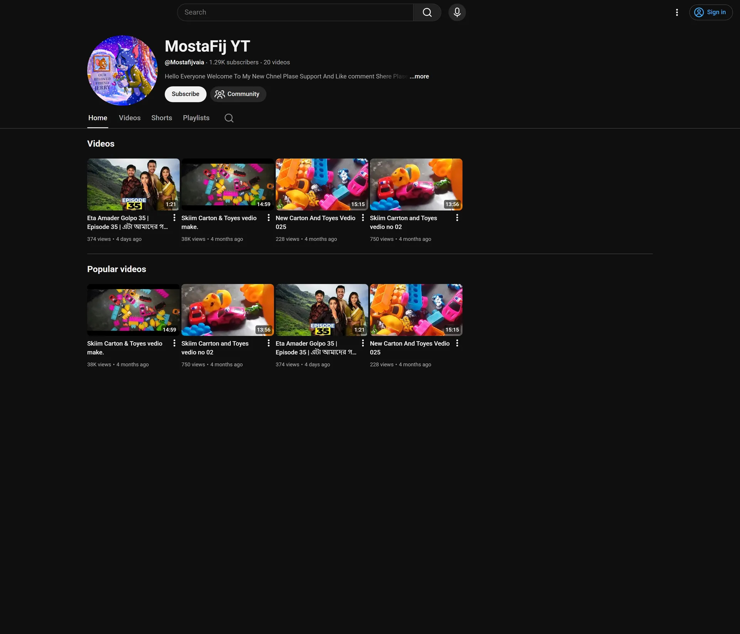The image size is (740, 634).
Task: Subscribe to MostaFij YT channel
Action: tap(185, 94)
